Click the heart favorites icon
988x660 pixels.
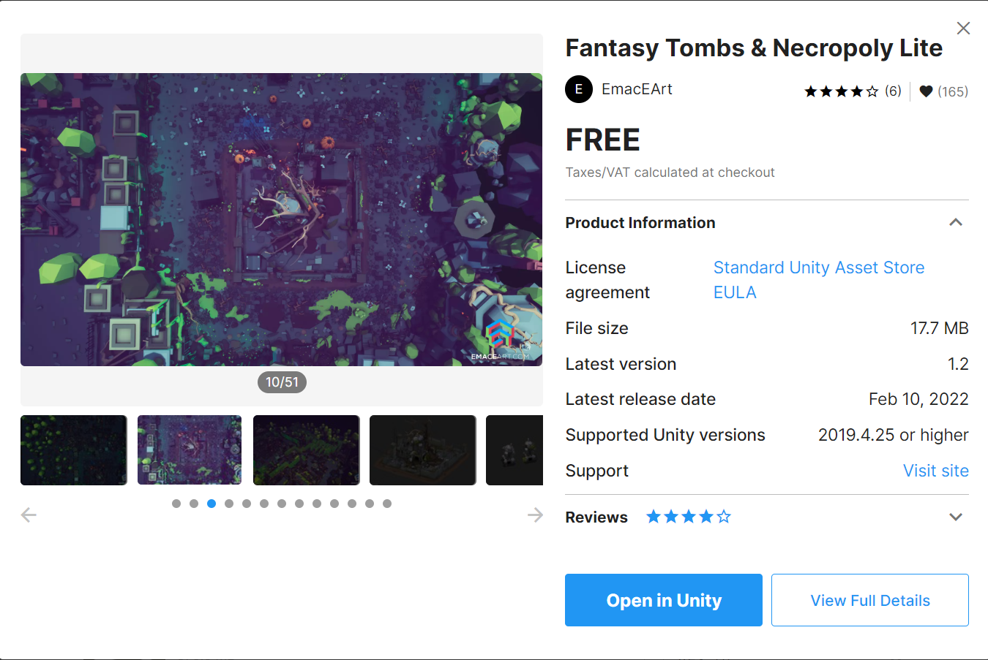[x=926, y=91]
